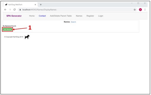Open a new tab with the plus icon
The height and width of the screenshot is (95, 151).
(x=41, y=5)
